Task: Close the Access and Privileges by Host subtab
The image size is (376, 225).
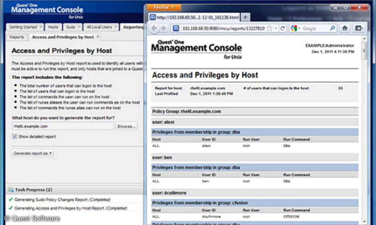Action: point(97,37)
